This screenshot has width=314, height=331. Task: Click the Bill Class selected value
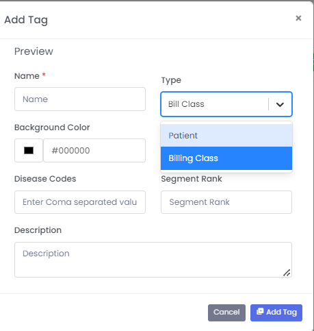(186, 104)
